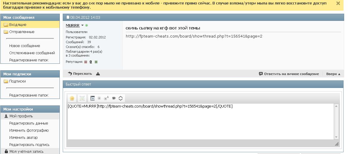Click the Быстрый ответ header

tap(203, 84)
